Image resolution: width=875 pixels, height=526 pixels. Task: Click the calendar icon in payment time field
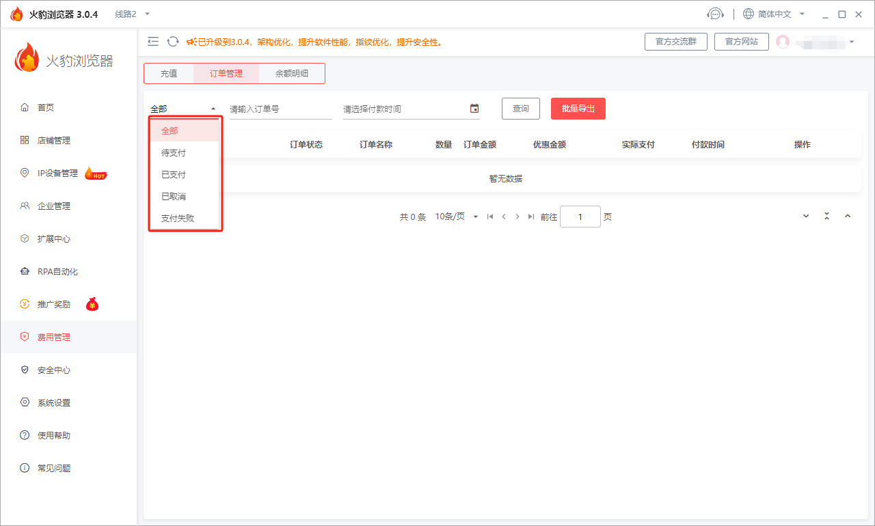pos(474,109)
